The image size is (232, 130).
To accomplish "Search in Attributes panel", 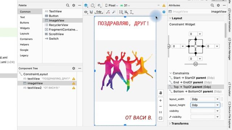I will 212,5.
